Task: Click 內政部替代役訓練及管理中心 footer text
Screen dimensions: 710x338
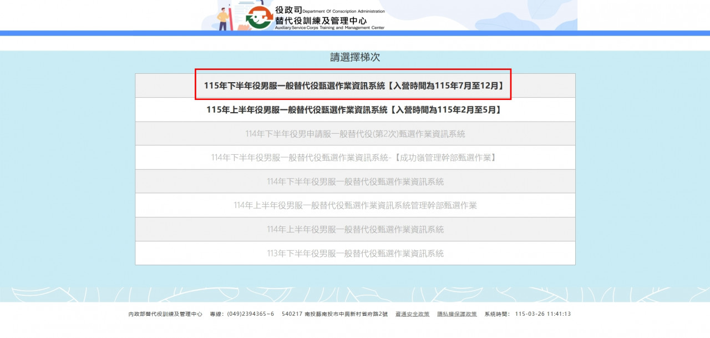Action: (x=165, y=314)
